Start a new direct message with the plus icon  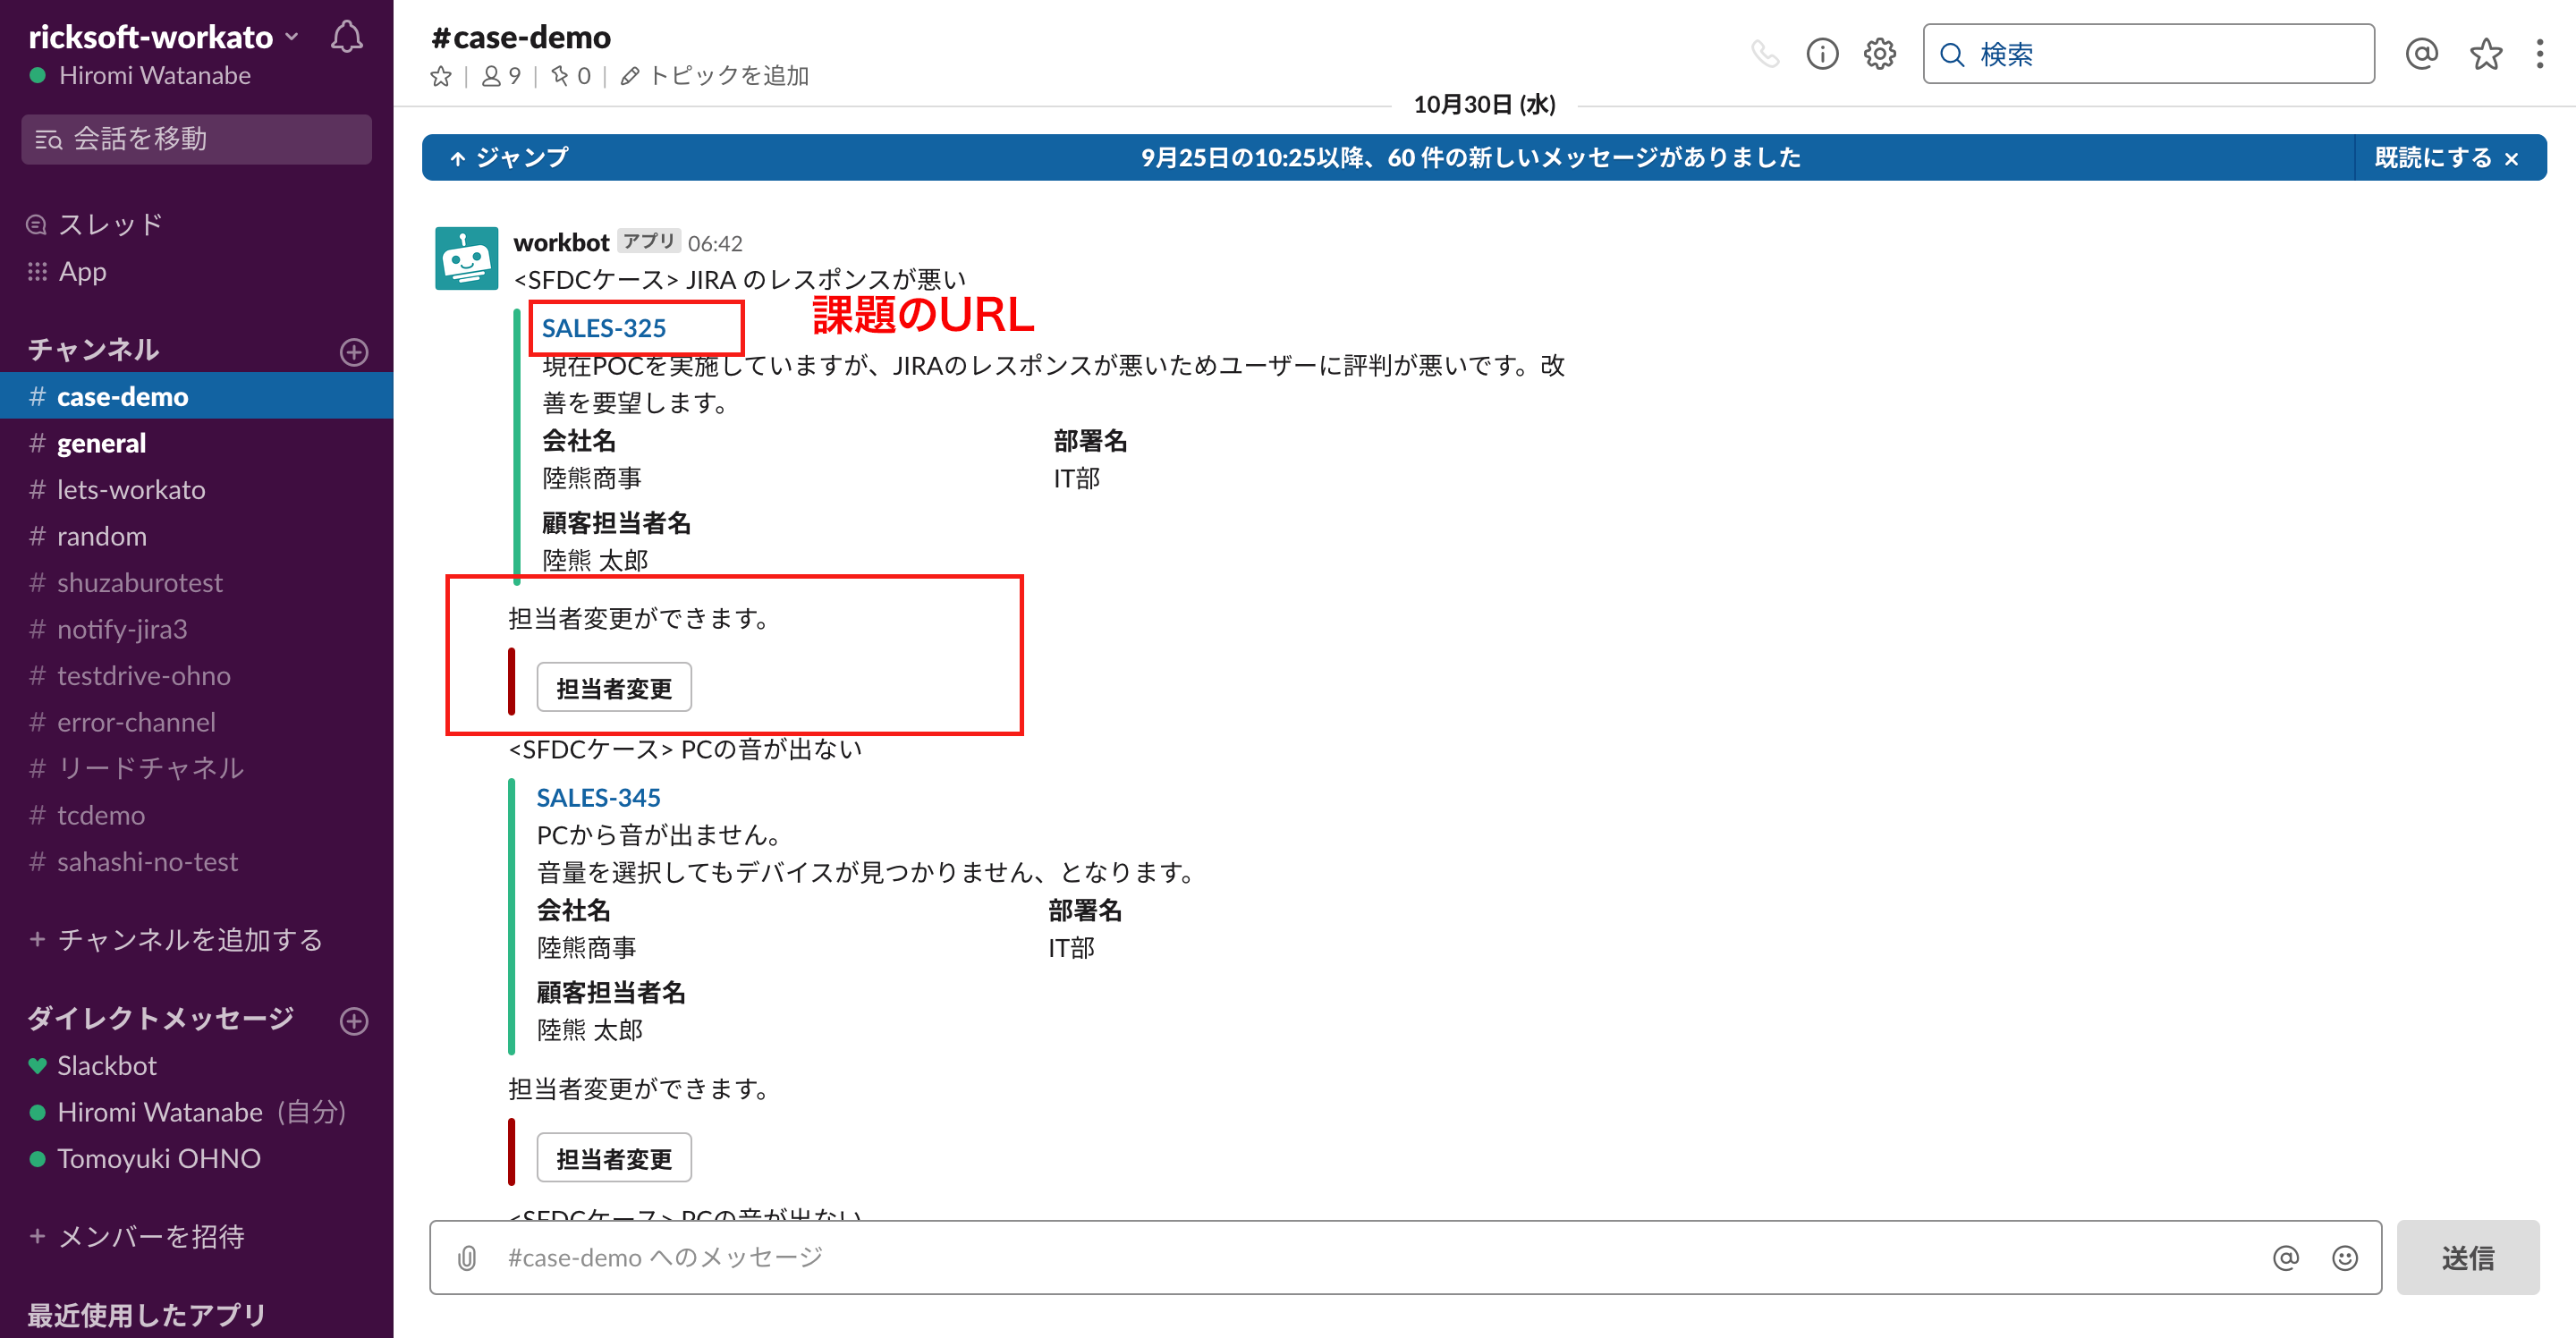[354, 1020]
